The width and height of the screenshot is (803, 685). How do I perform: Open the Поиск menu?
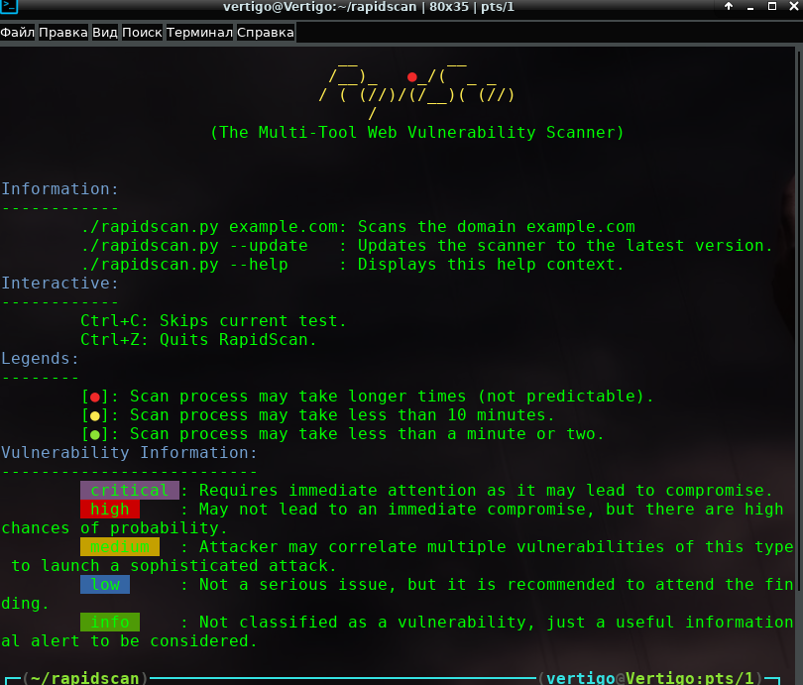pyautogui.click(x=142, y=33)
